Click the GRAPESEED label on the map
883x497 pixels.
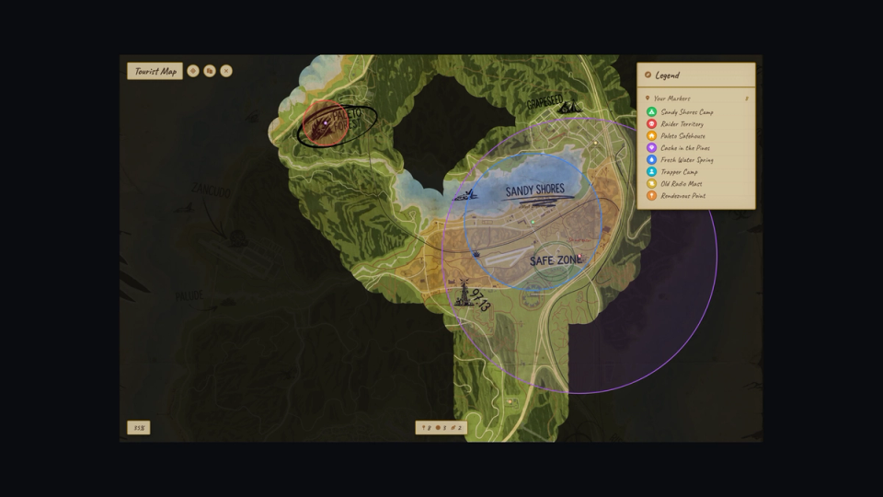point(545,103)
